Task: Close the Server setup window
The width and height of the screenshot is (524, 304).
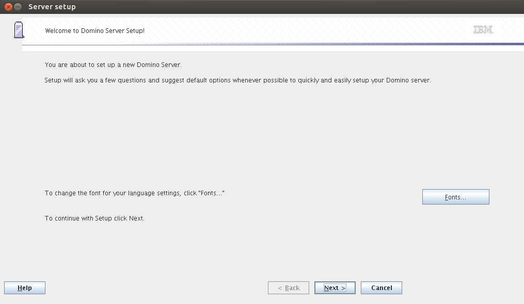Action: 8,7
